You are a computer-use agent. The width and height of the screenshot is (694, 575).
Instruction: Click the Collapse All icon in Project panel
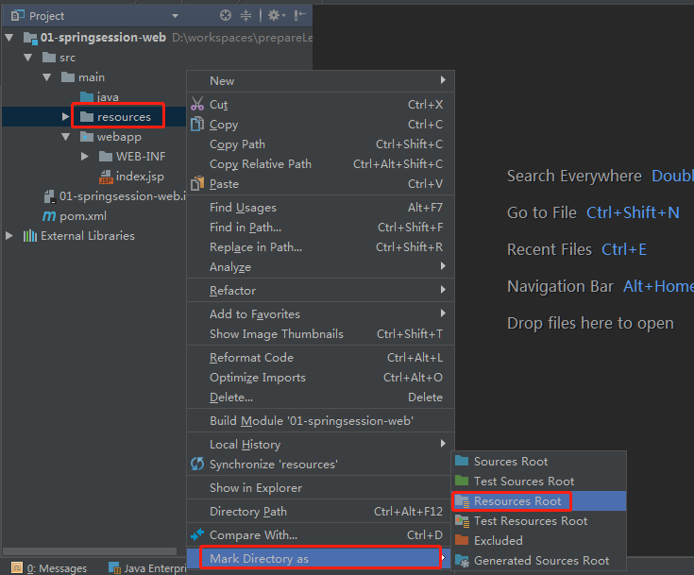coord(246,15)
